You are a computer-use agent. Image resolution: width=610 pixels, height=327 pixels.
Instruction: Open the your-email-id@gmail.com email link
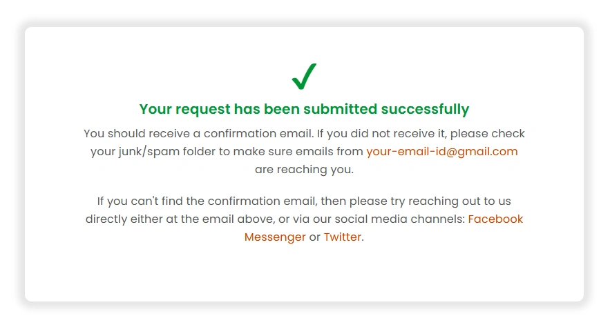tap(441, 152)
